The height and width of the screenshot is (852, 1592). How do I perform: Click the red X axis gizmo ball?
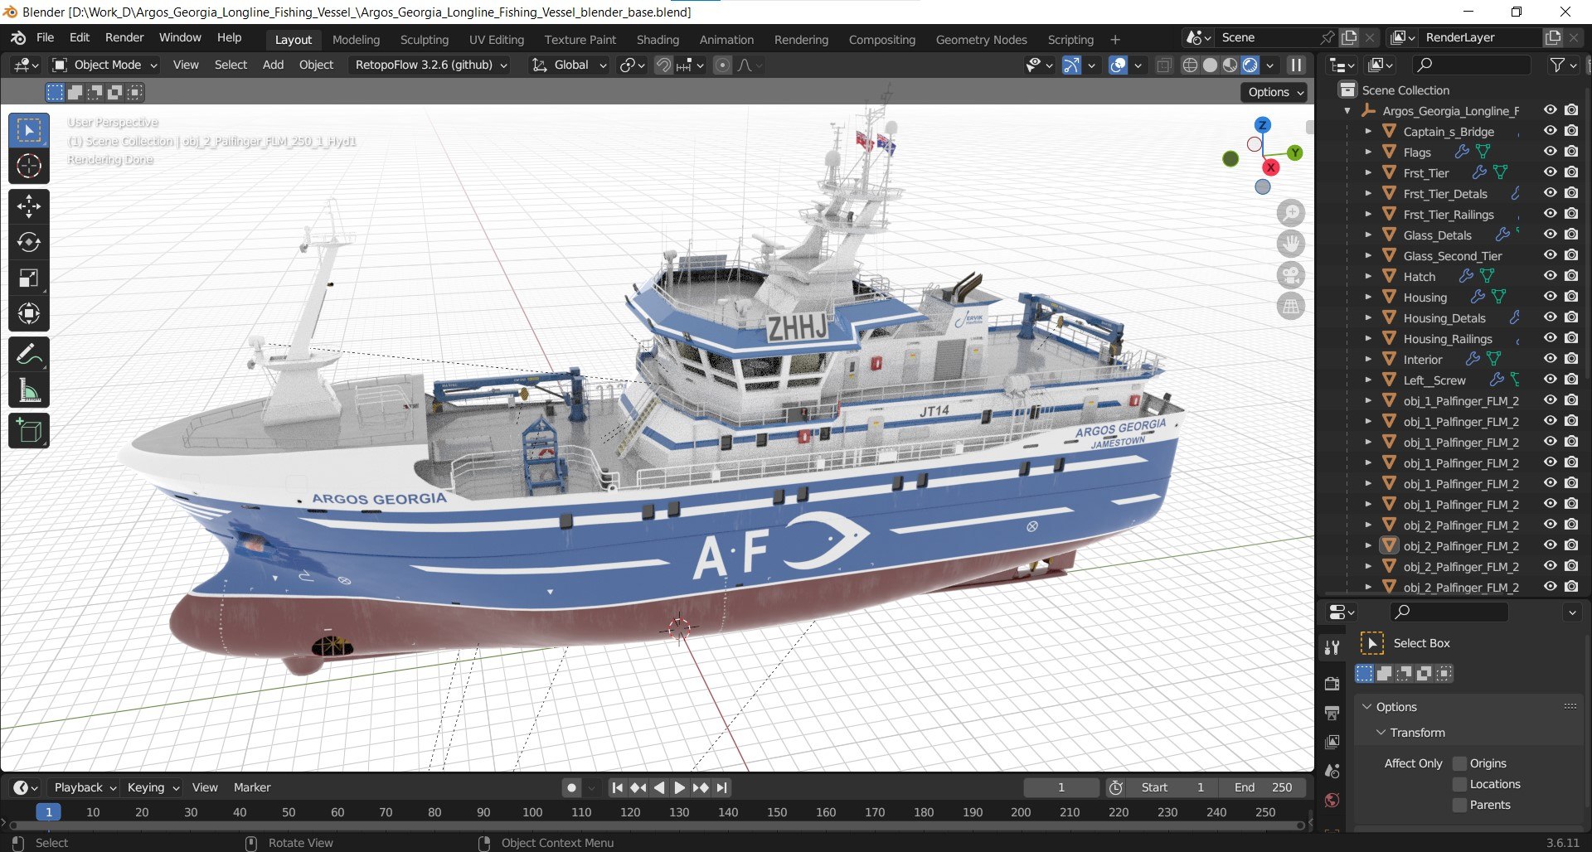pos(1270,167)
